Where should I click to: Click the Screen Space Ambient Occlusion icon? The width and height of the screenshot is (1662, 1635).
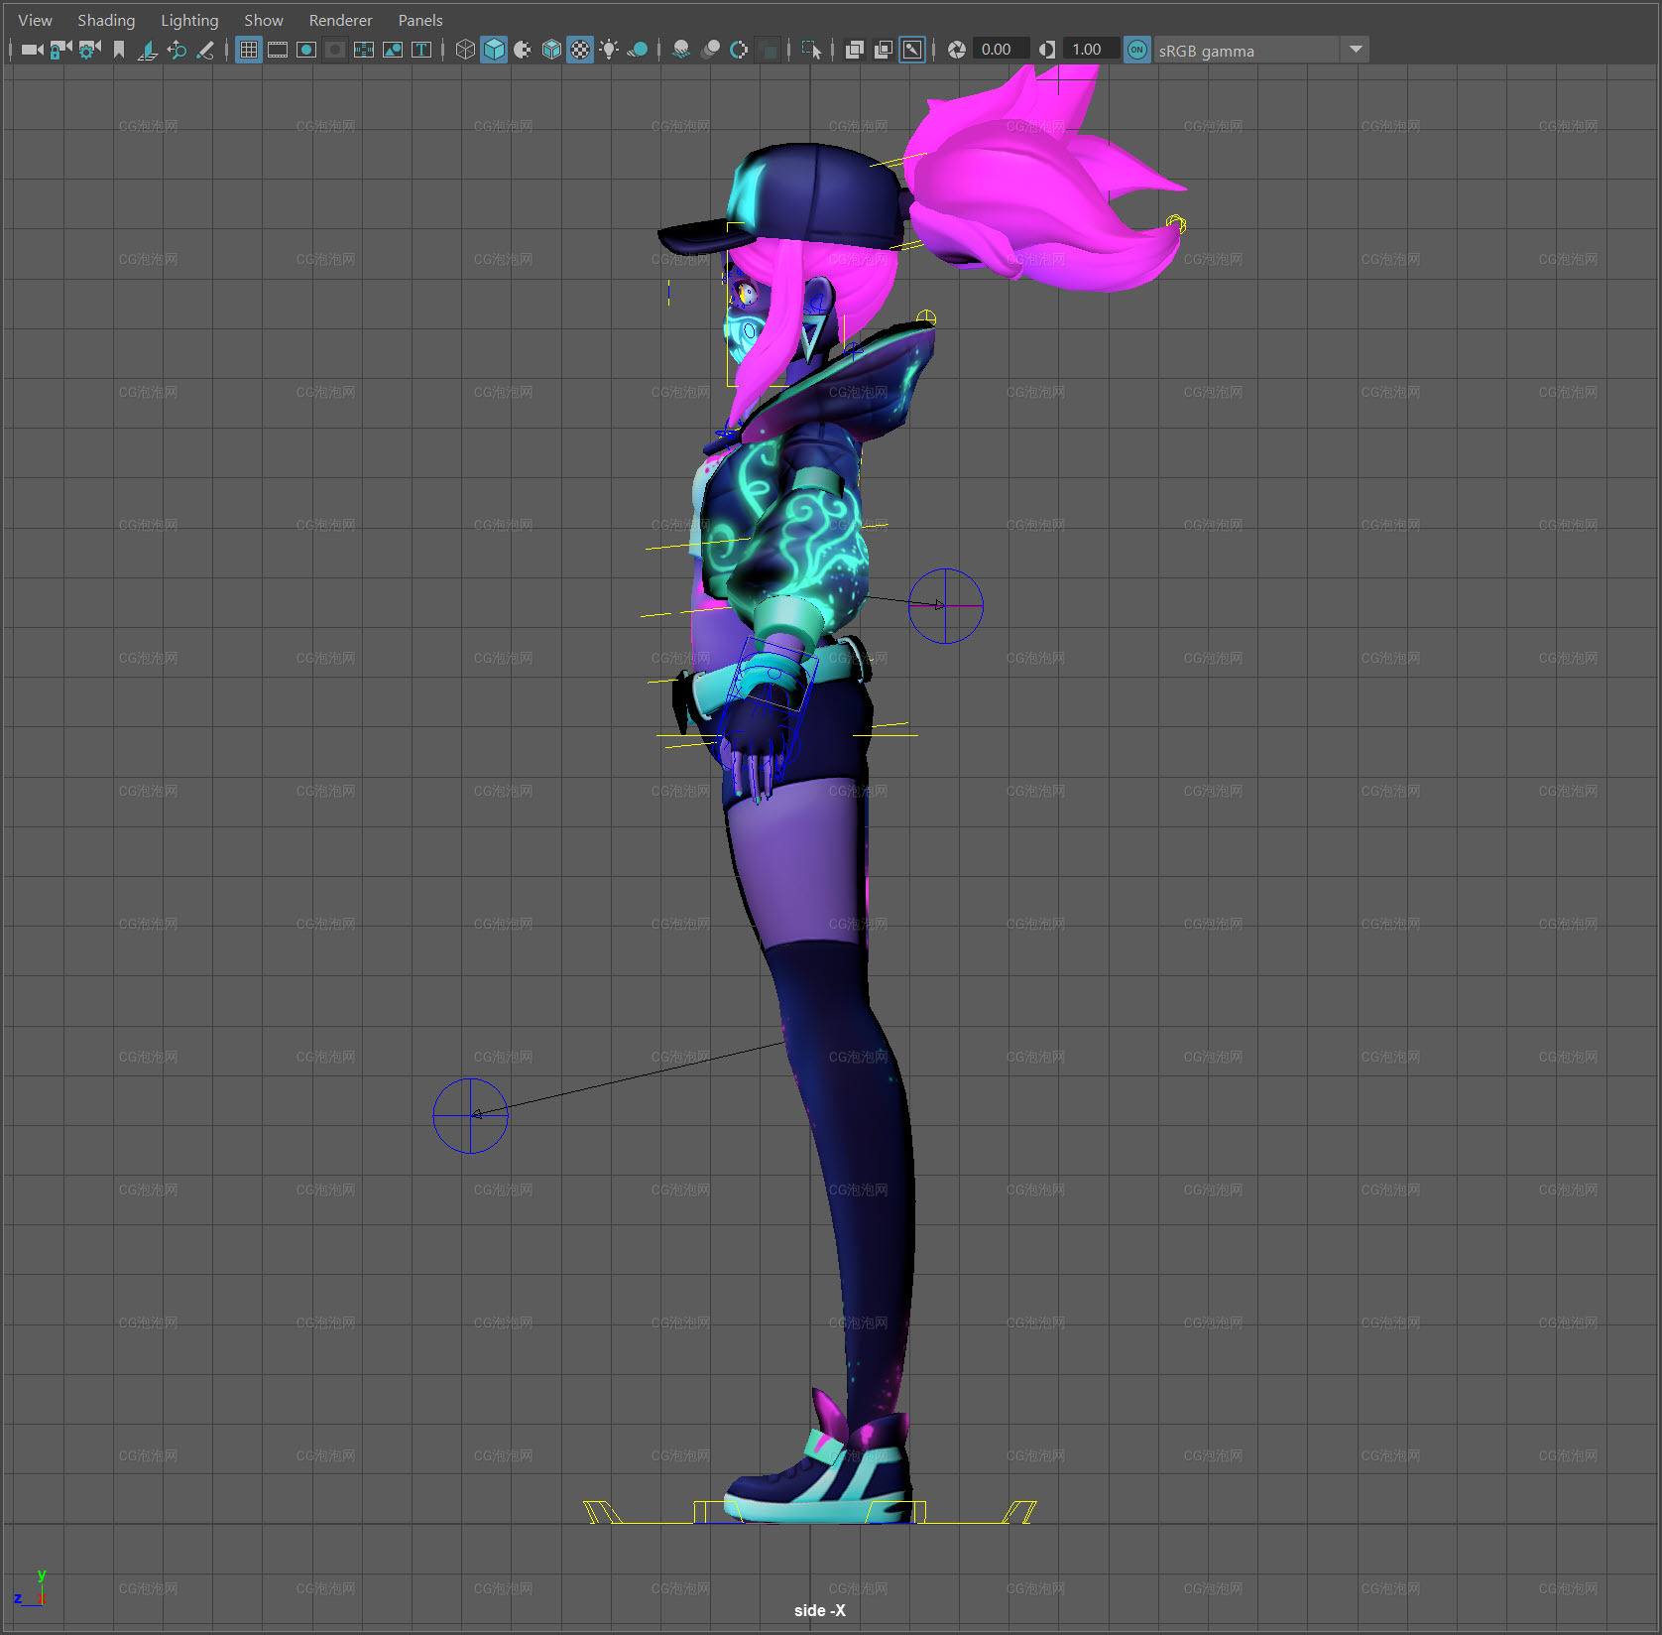pyautogui.click(x=681, y=50)
